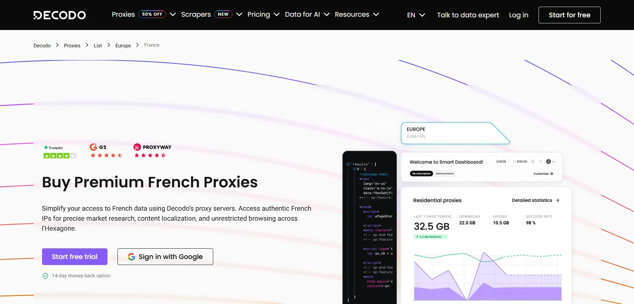Click the 14-day money-back checkmark badge
634x304 pixels.
tap(45, 276)
